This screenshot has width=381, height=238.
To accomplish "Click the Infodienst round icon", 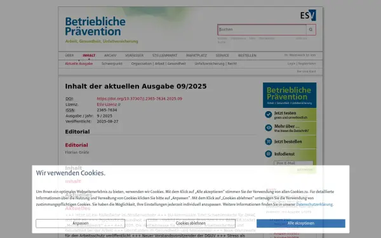I will click(x=269, y=154).
